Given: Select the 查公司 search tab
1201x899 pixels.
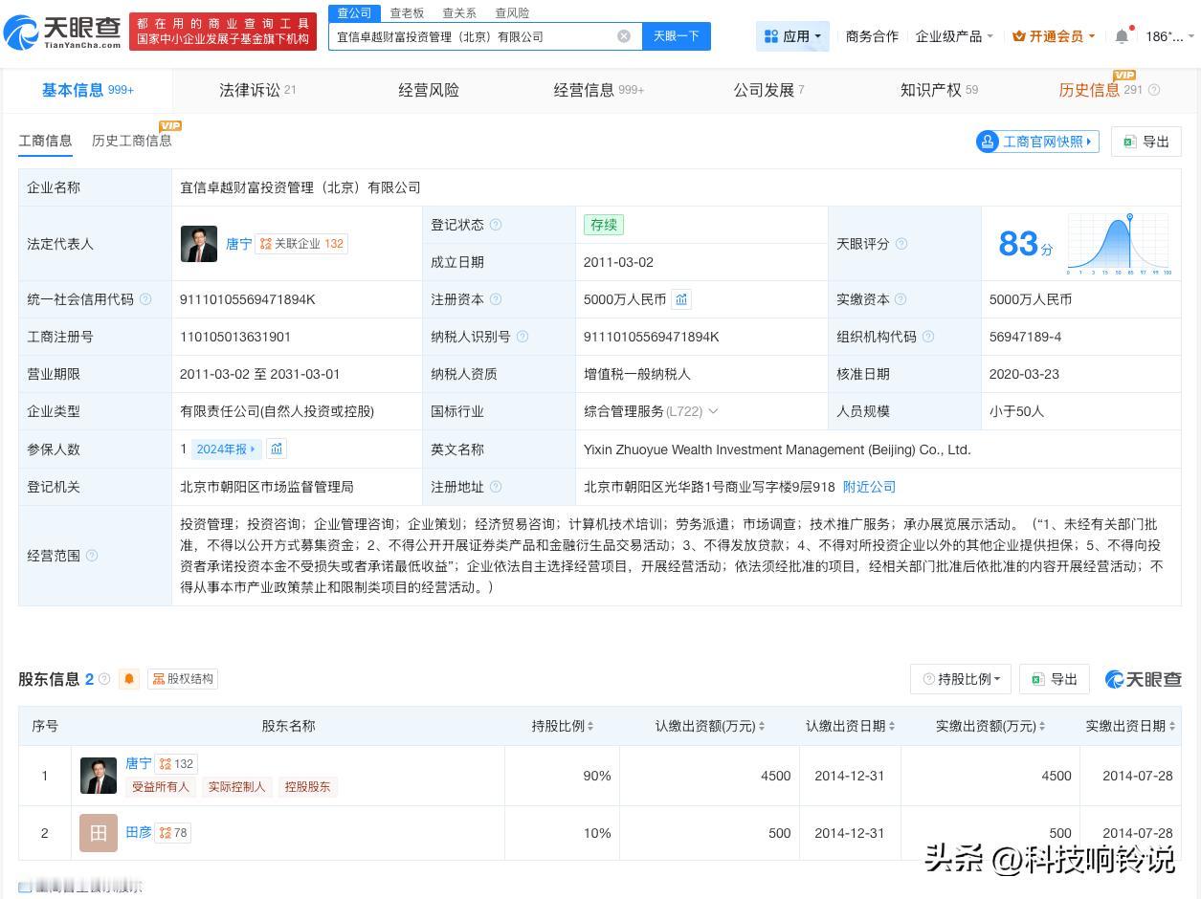Looking at the screenshot, I should pyautogui.click(x=354, y=12).
